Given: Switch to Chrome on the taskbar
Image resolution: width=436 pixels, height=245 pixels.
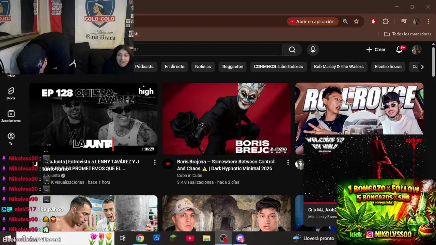Looking at the screenshot, I should tap(140, 238).
